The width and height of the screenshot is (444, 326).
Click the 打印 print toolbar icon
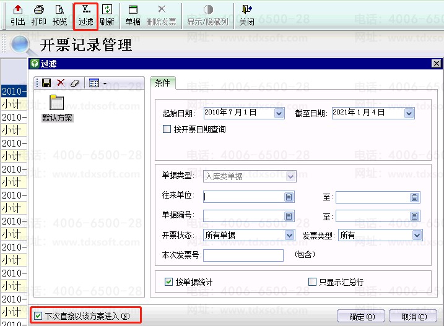[x=39, y=15]
